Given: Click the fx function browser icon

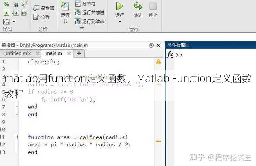Looking at the screenshot, I should [x=170, y=55].
